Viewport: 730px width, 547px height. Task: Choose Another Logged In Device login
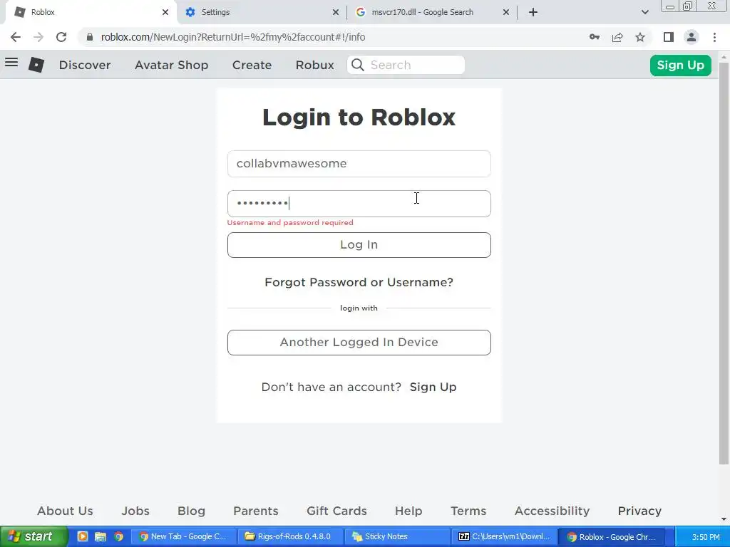click(359, 343)
